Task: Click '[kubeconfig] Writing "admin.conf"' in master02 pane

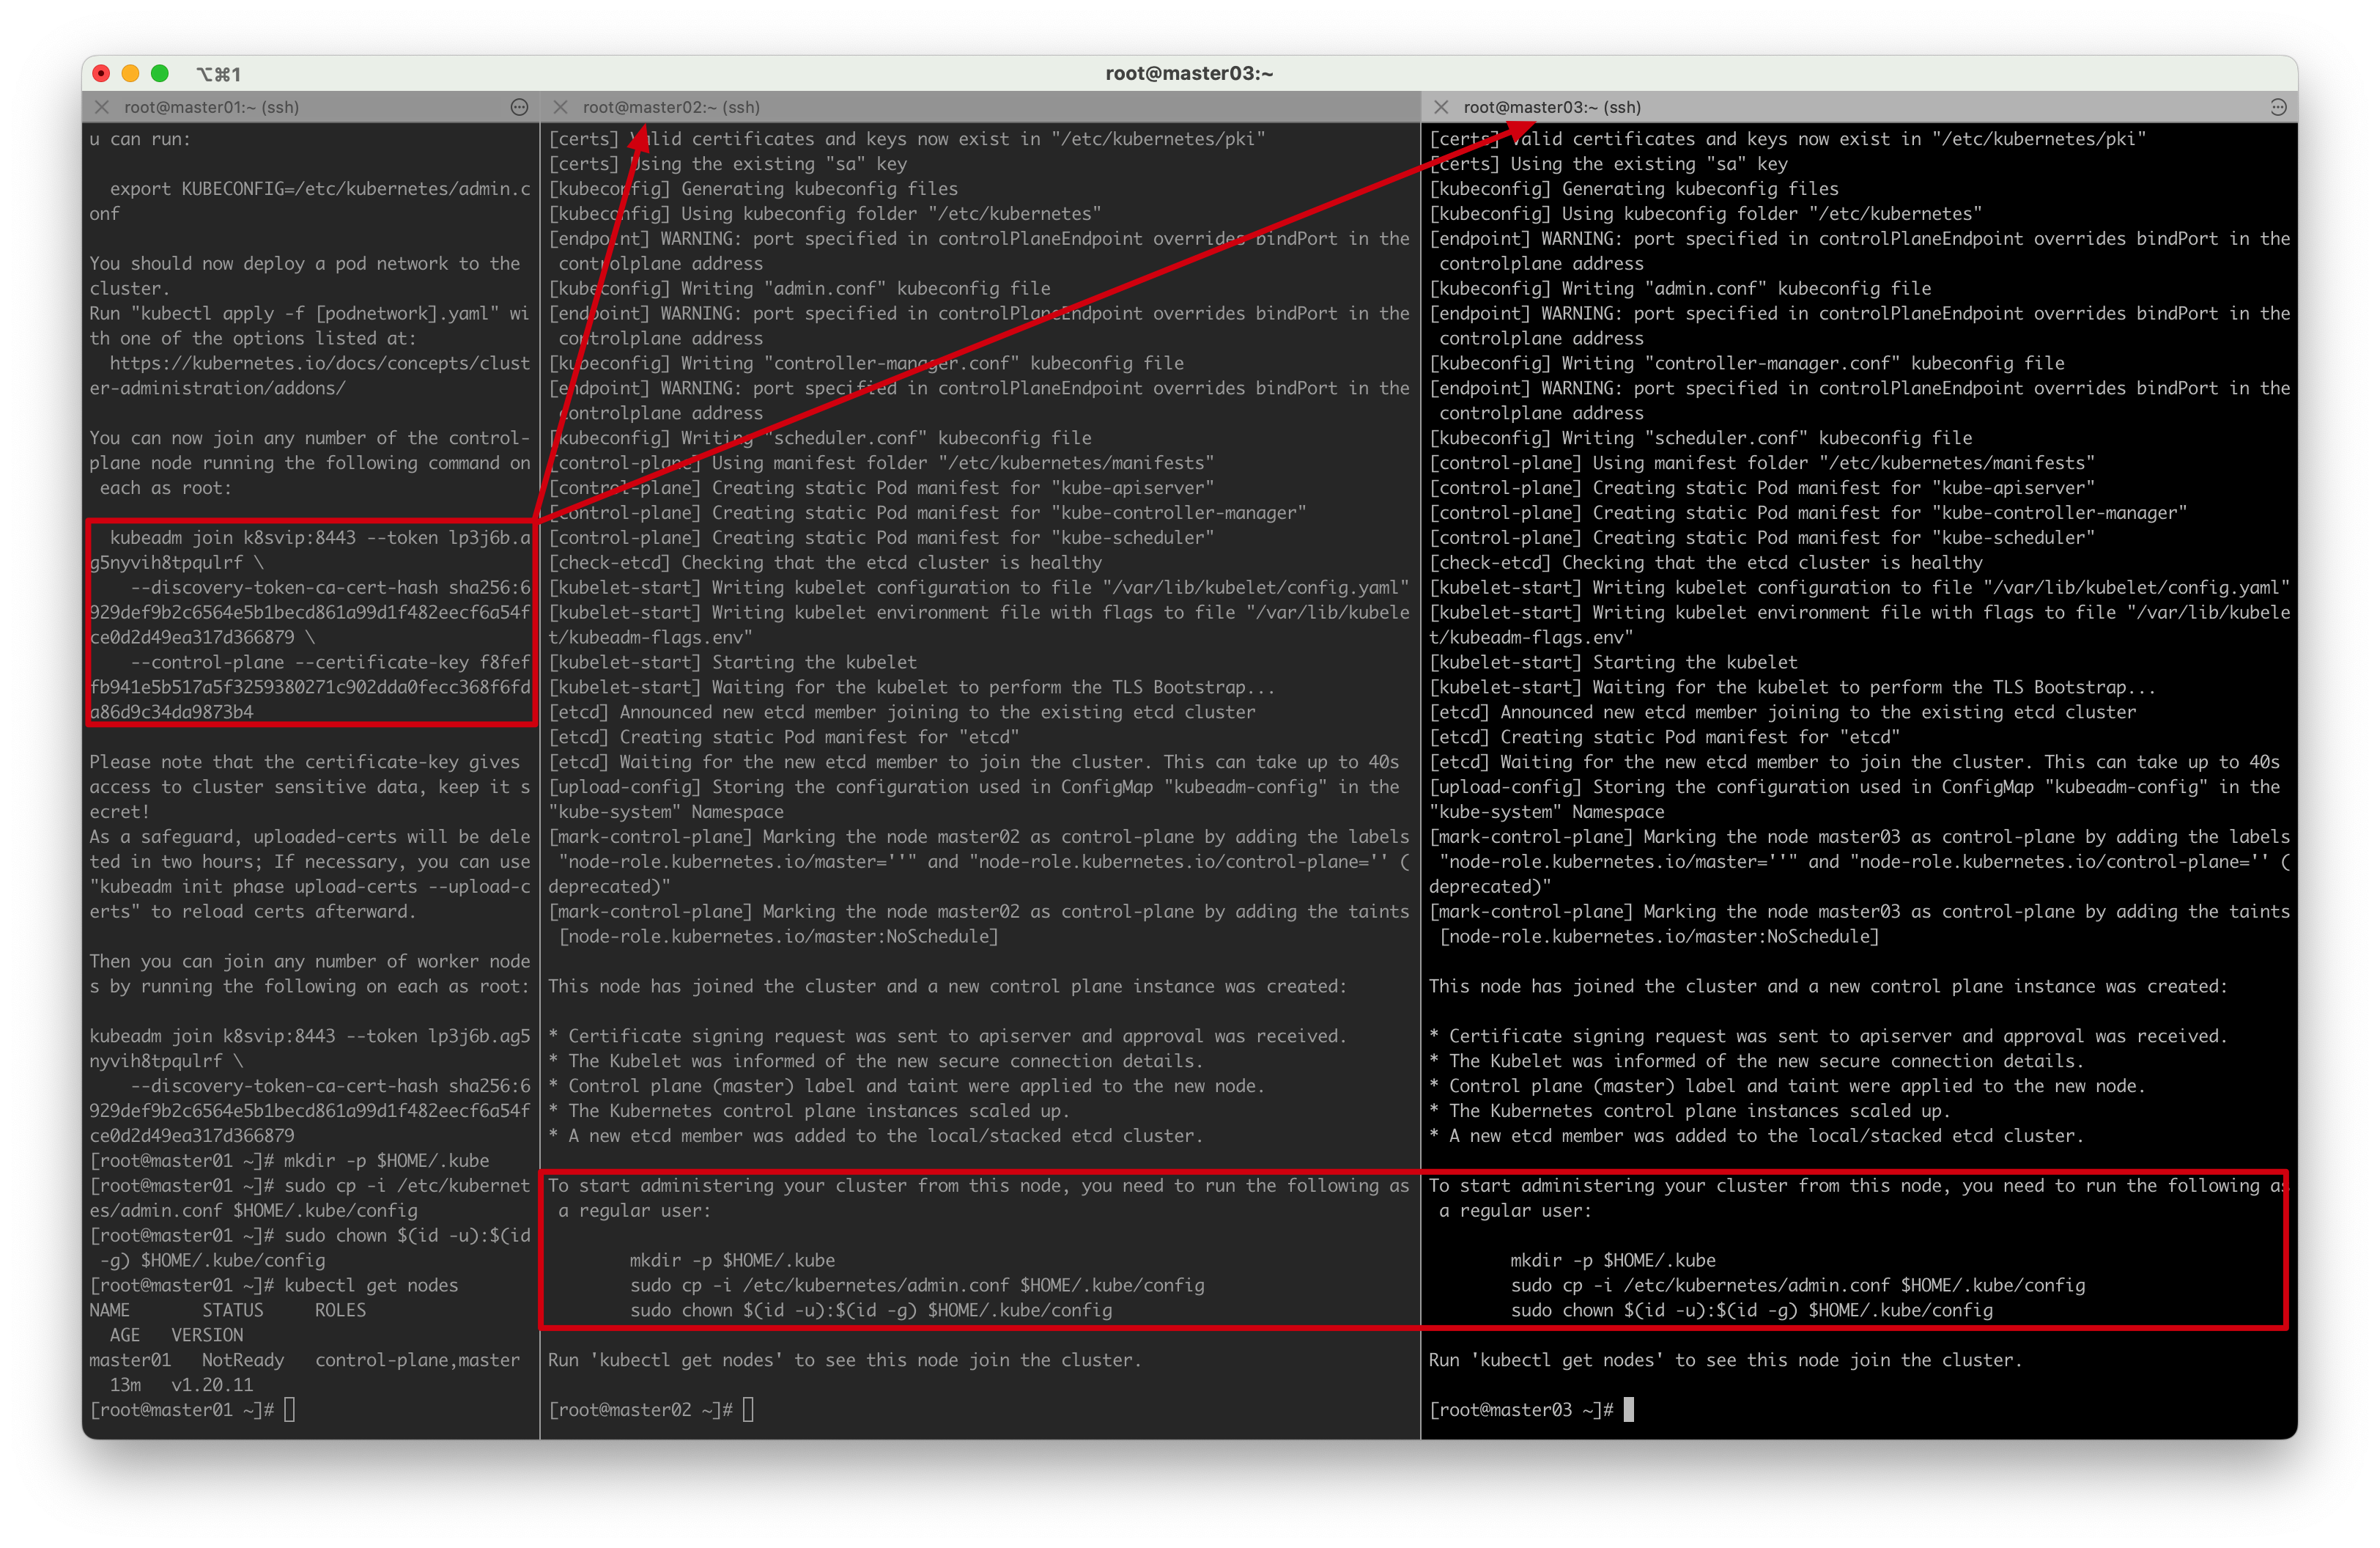Action: click(799, 288)
